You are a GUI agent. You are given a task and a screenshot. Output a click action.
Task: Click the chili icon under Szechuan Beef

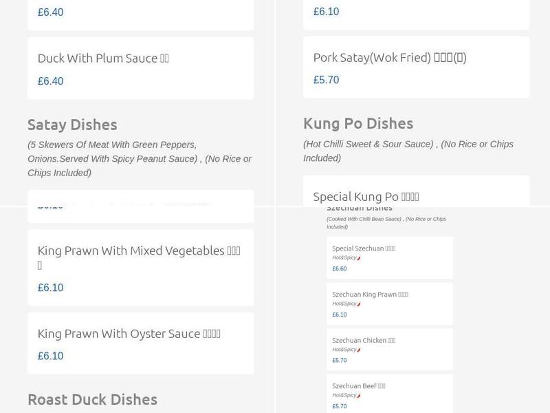click(x=359, y=394)
